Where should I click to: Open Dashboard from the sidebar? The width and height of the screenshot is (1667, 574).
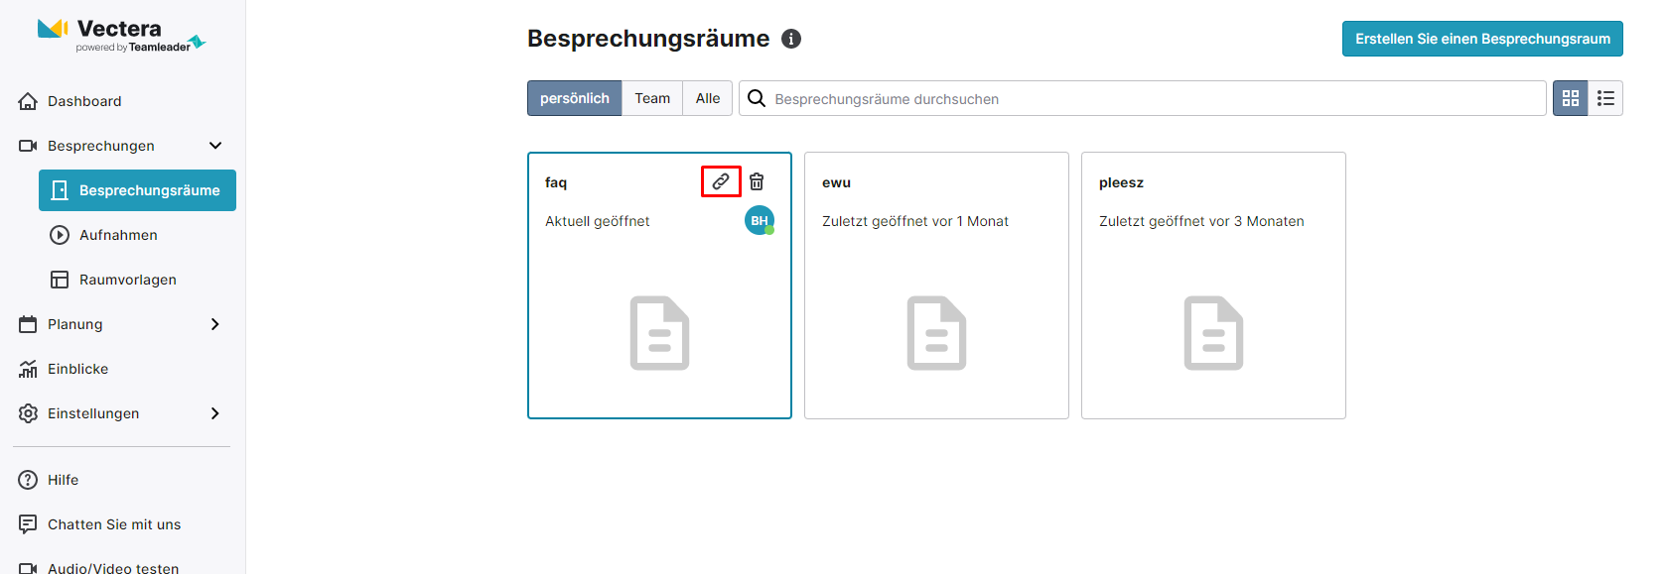[x=84, y=101]
